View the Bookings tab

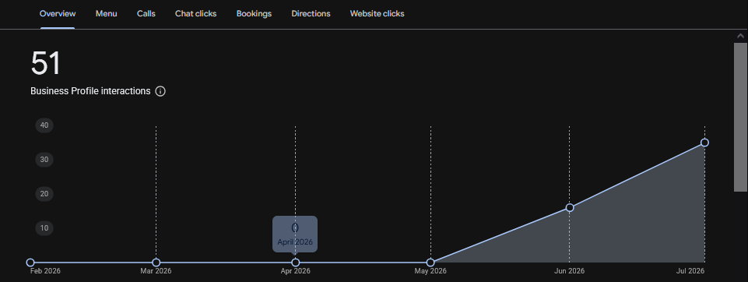[x=254, y=14]
